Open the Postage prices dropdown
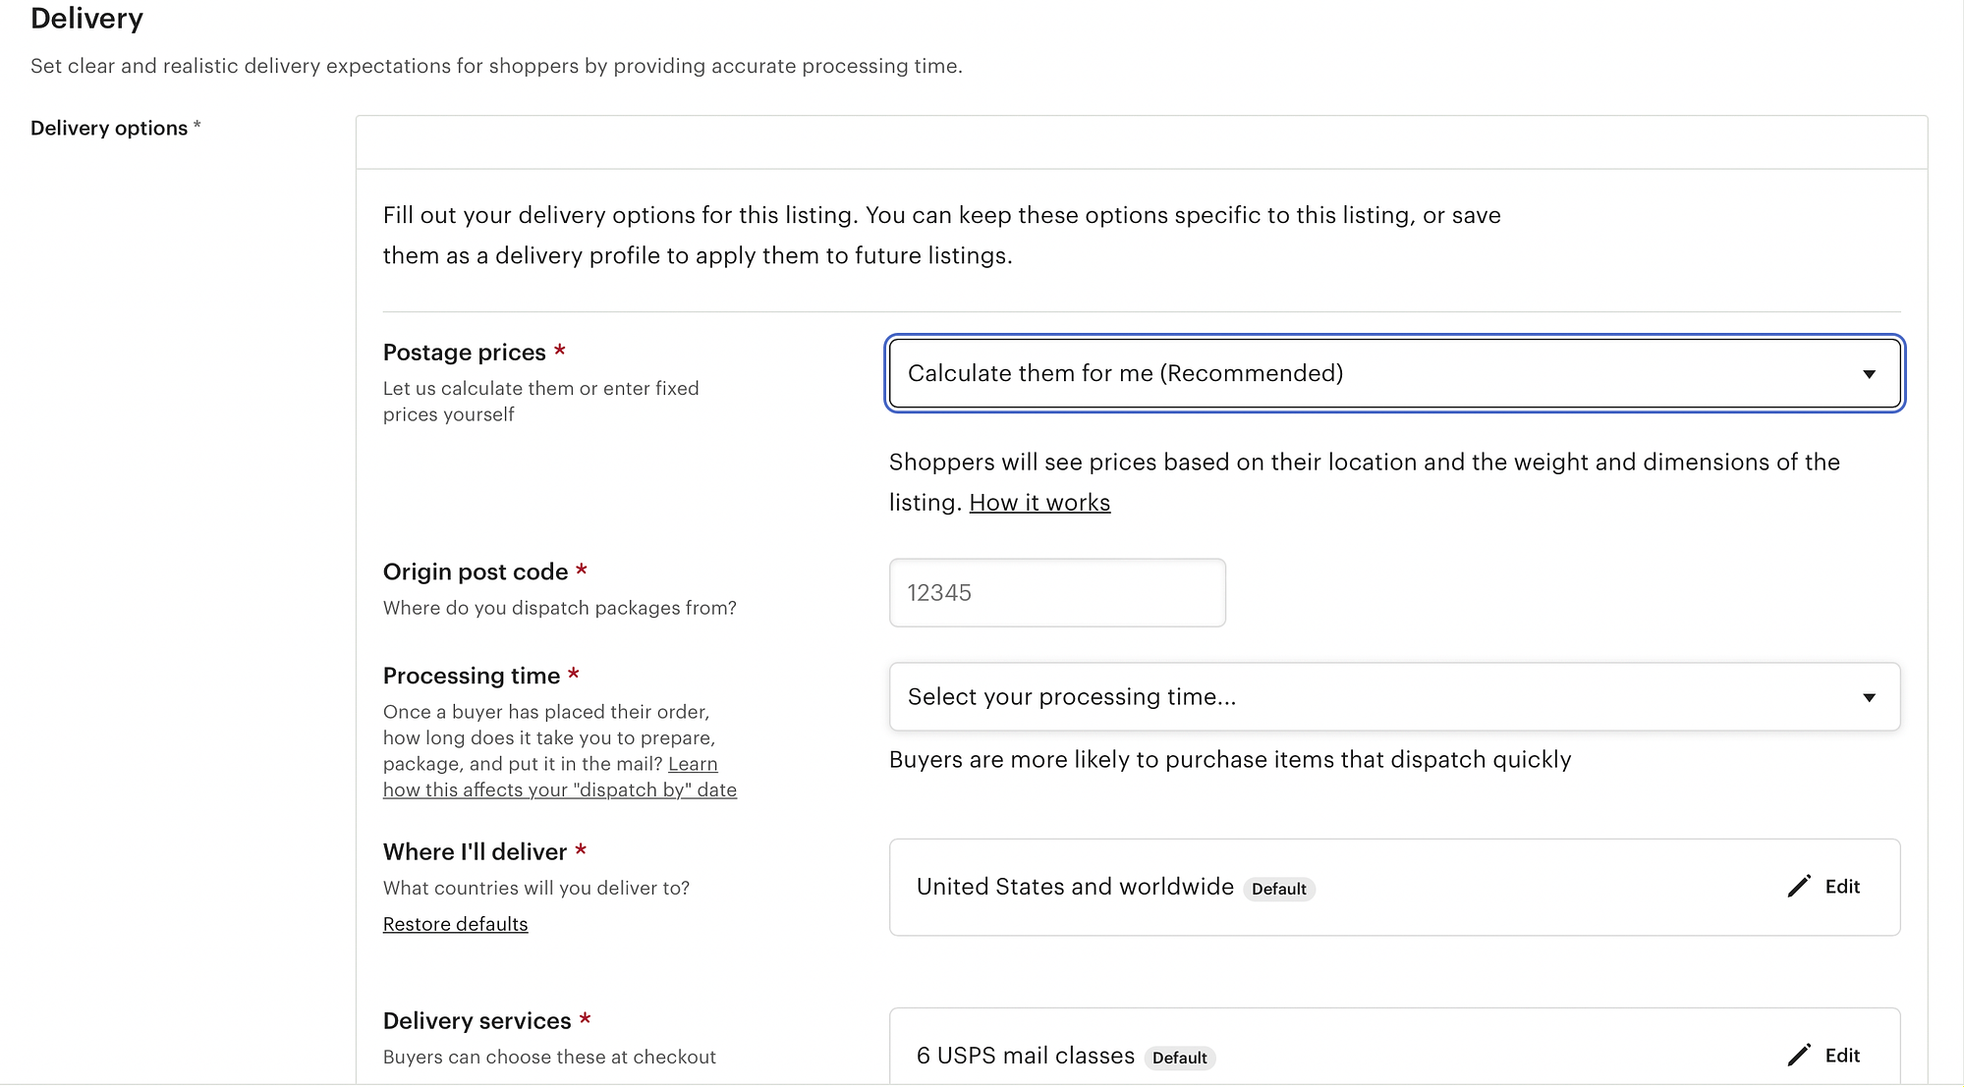1964x1088 pixels. tap(1394, 373)
